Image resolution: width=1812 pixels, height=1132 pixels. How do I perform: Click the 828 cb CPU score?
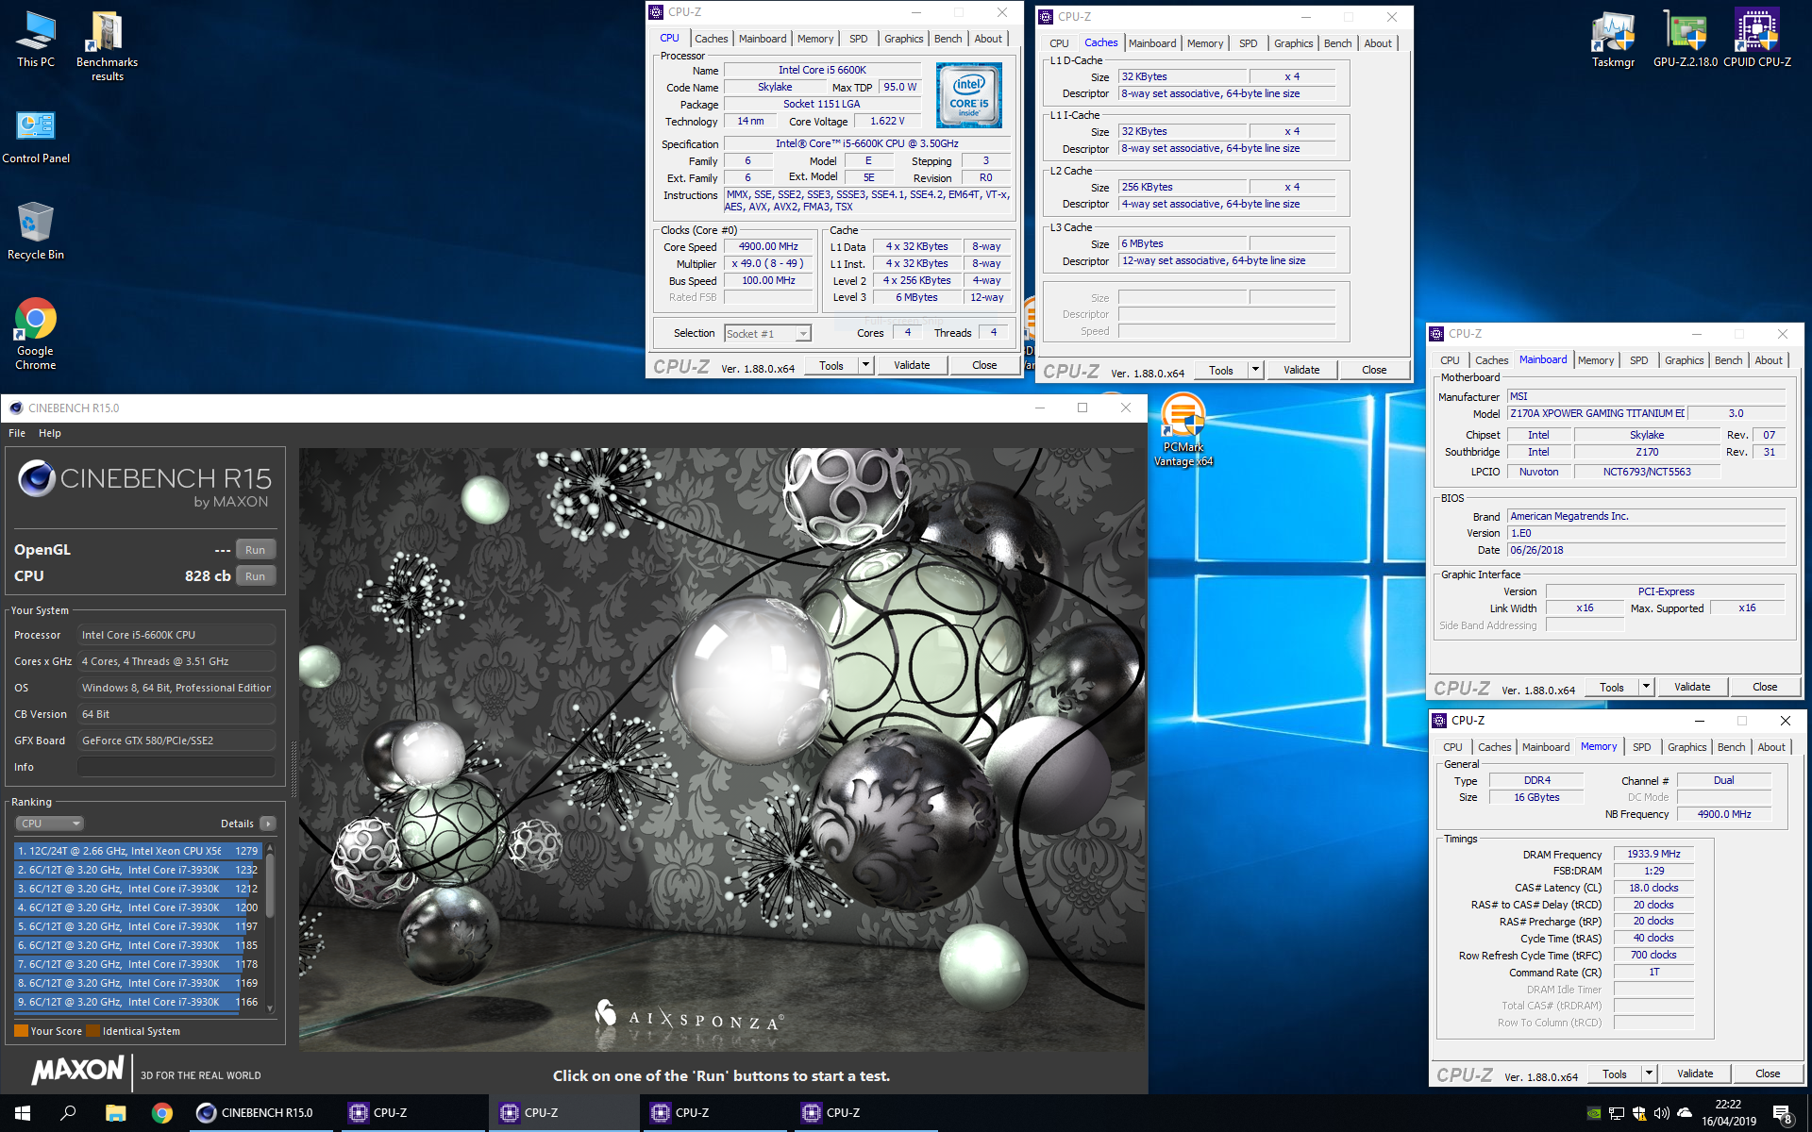point(208,575)
